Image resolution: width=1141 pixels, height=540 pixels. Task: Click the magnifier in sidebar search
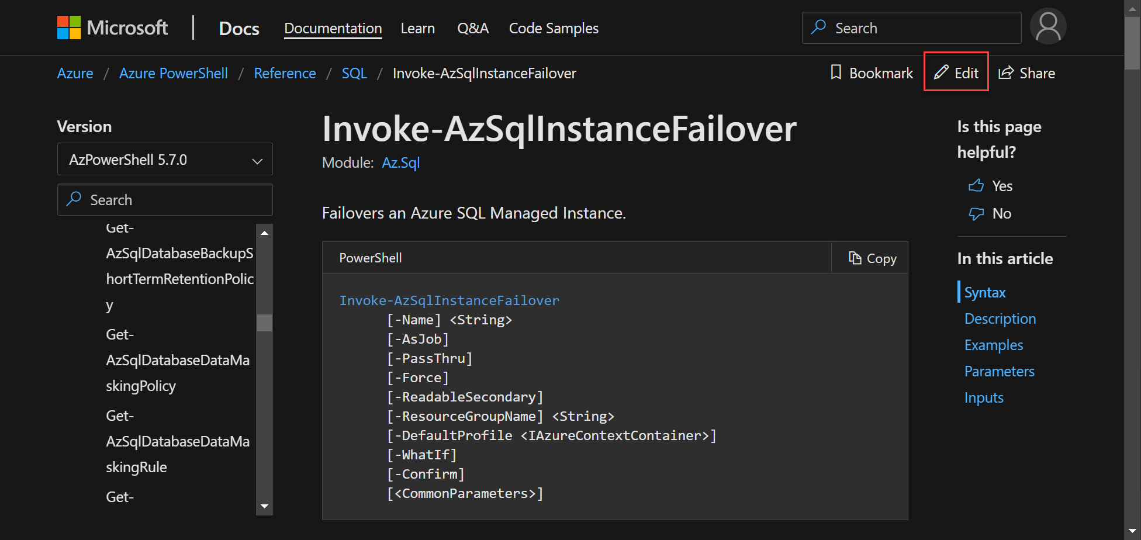[74, 199]
